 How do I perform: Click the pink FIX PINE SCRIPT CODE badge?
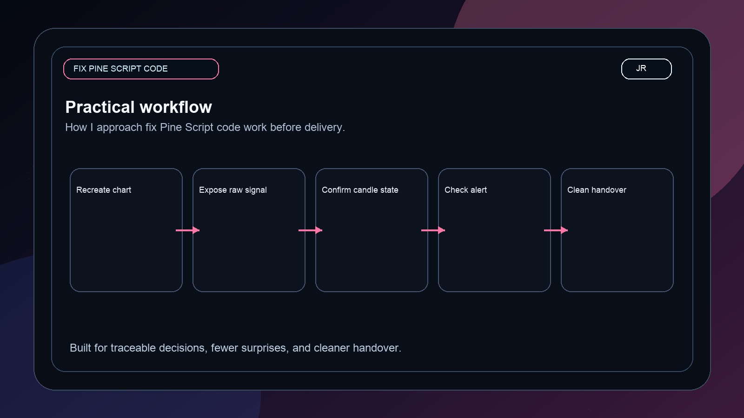click(x=141, y=68)
